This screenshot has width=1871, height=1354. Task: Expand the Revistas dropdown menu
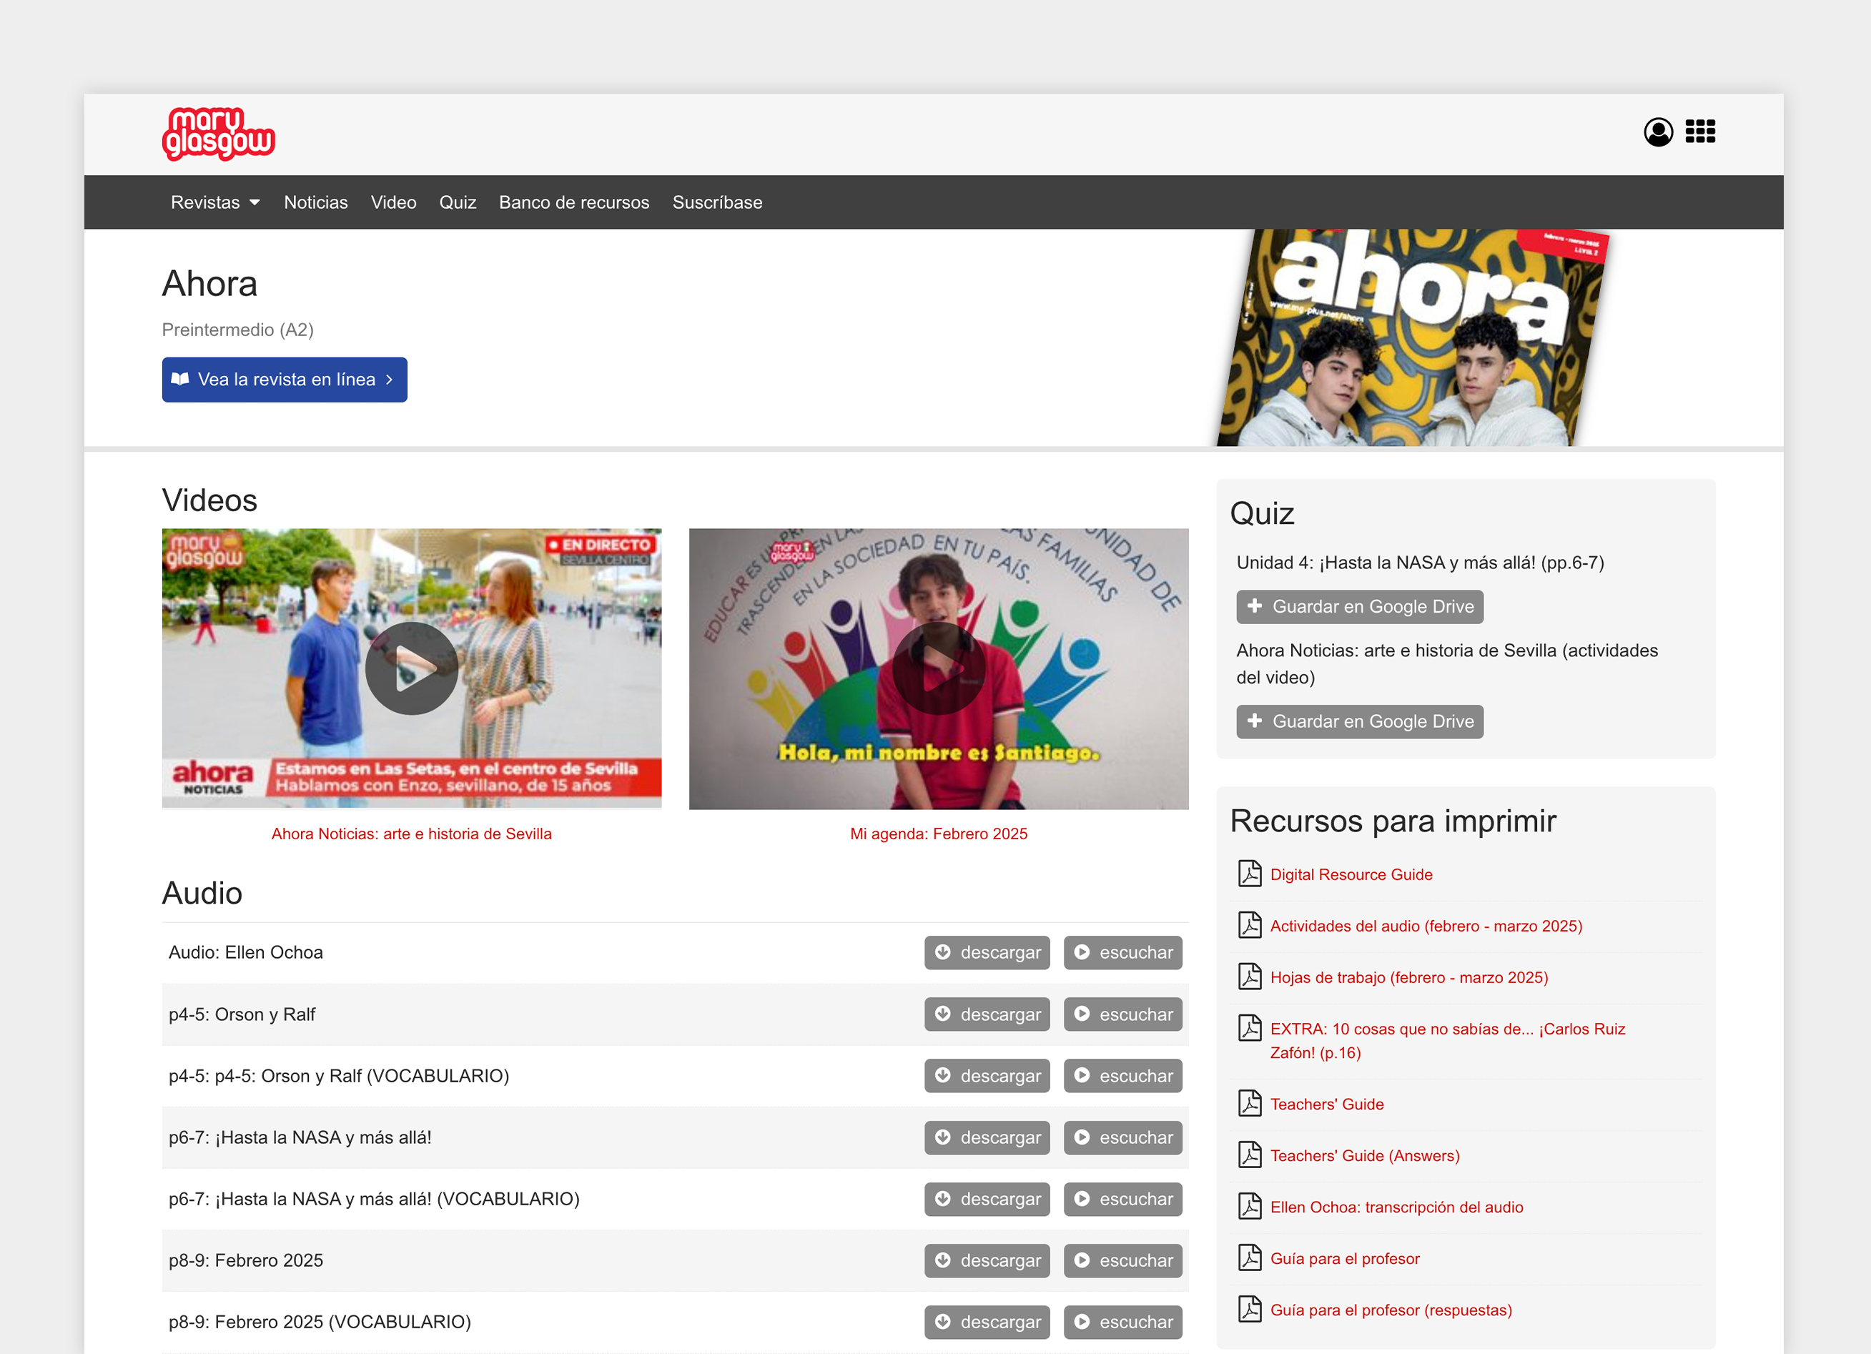click(215, 202)
